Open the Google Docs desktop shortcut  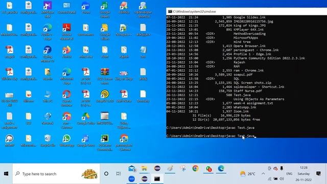(x=86, y=141)
